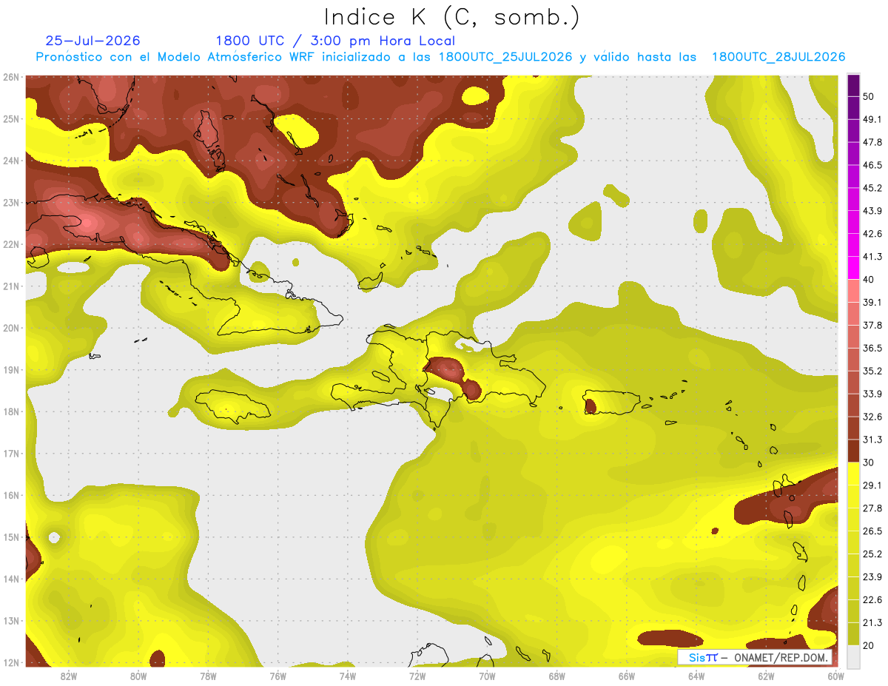This screenshot has width=888, height=686.
Task: Click the colorbar value "41.3"
Action: [872, 257]
